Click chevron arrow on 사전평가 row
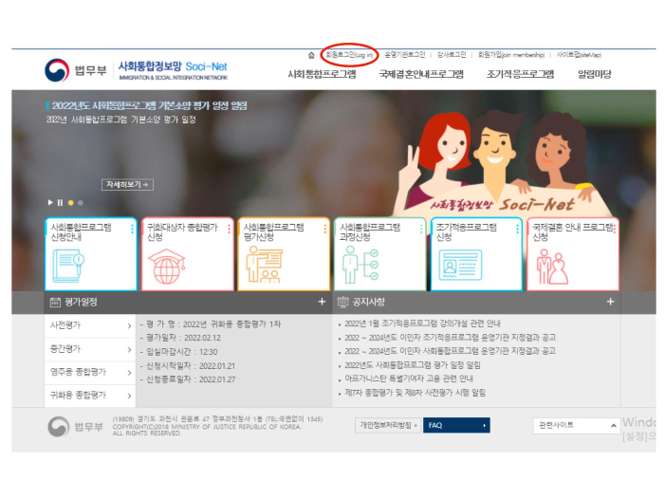This screenshot has width=664, height=499. pos(129,325)
